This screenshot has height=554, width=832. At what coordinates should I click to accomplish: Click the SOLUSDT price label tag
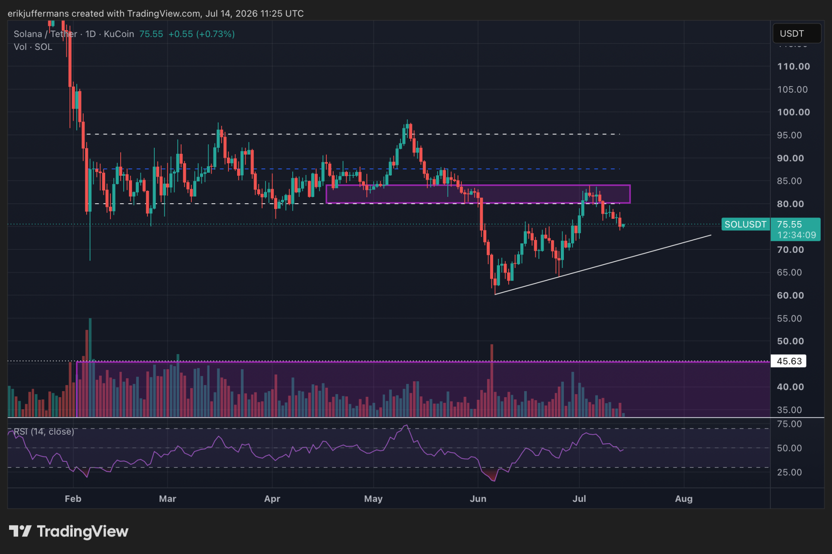(x=745, y=224)
